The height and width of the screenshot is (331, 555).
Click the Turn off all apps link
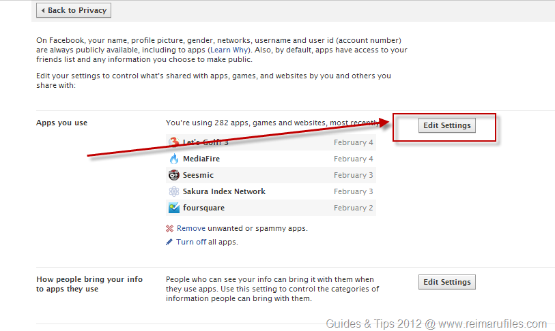(191, 242)
